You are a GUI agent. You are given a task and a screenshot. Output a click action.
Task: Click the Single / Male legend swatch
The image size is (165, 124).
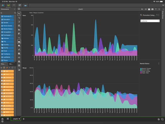(141, 73)
